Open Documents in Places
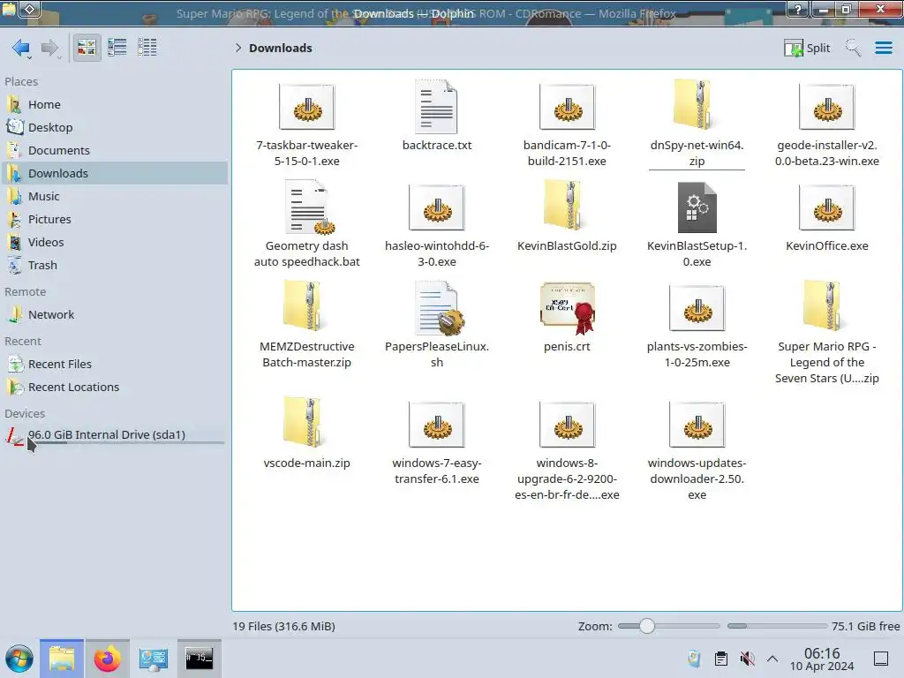 pos(116,150)
